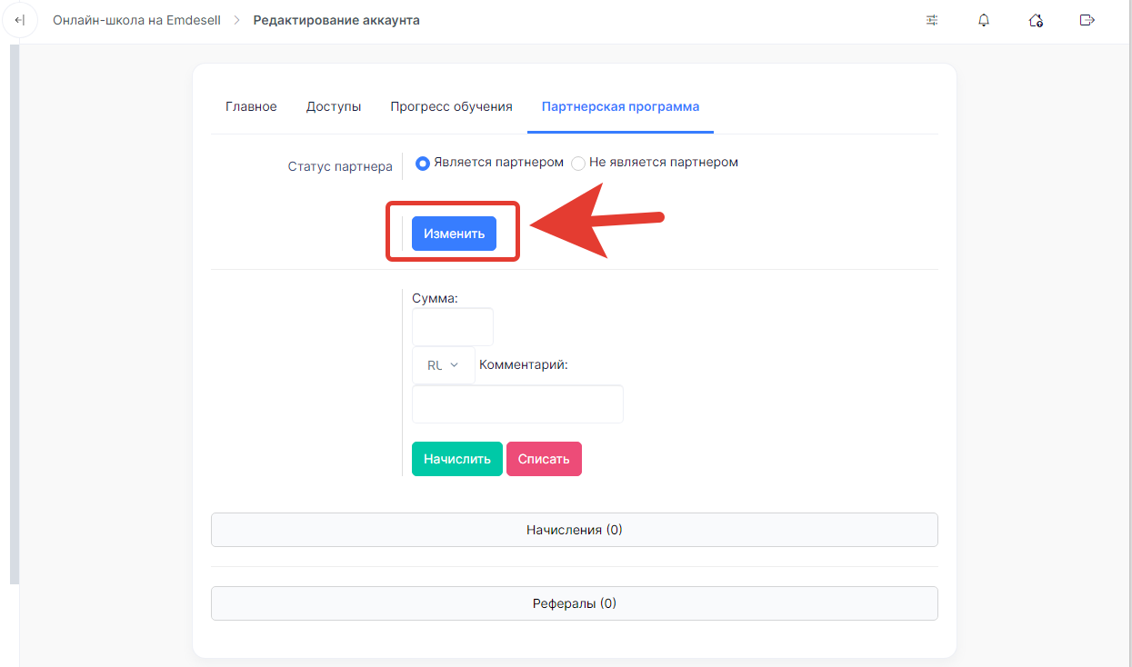Screen dimensions: 1132x667
Task: Click the blue 'Изменить' button
Action: pos(454,234)
